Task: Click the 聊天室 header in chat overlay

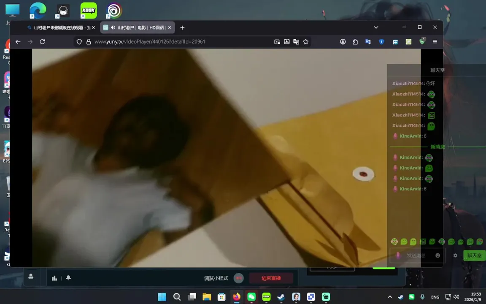Action: 437,70
